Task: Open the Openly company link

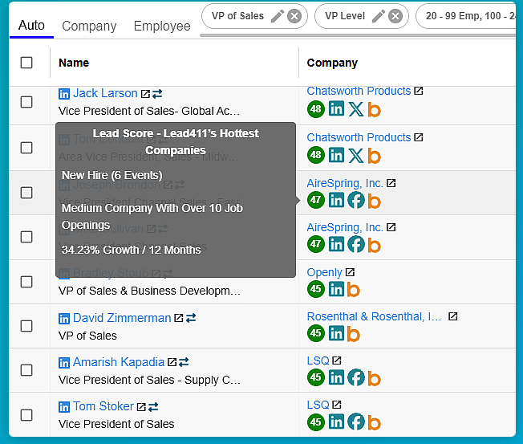Action: point(325,272)
